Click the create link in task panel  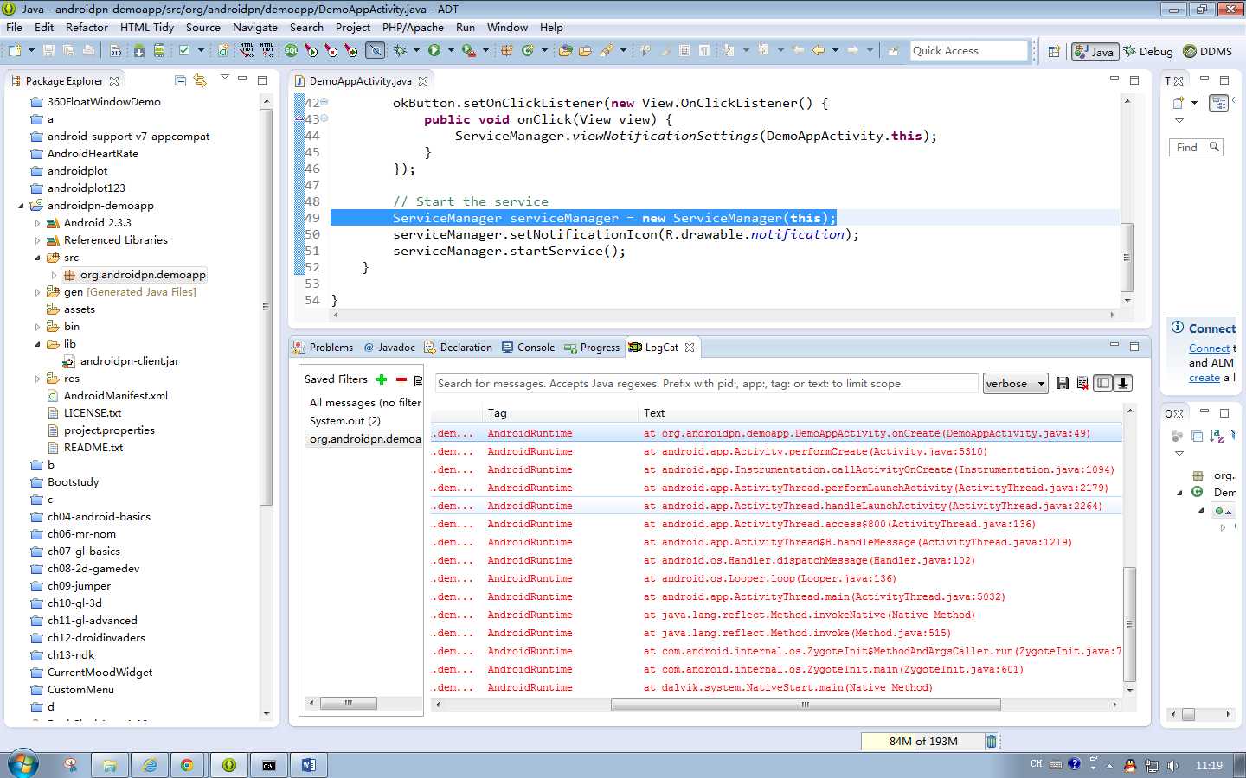coord(1204,378)
